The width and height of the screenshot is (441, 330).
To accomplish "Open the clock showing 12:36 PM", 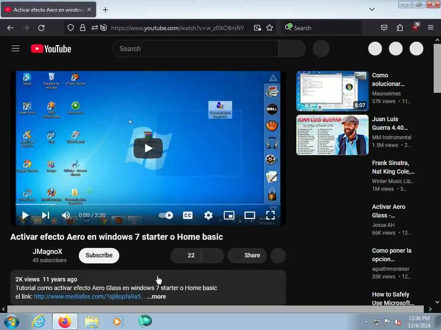I will click(419, 321).
